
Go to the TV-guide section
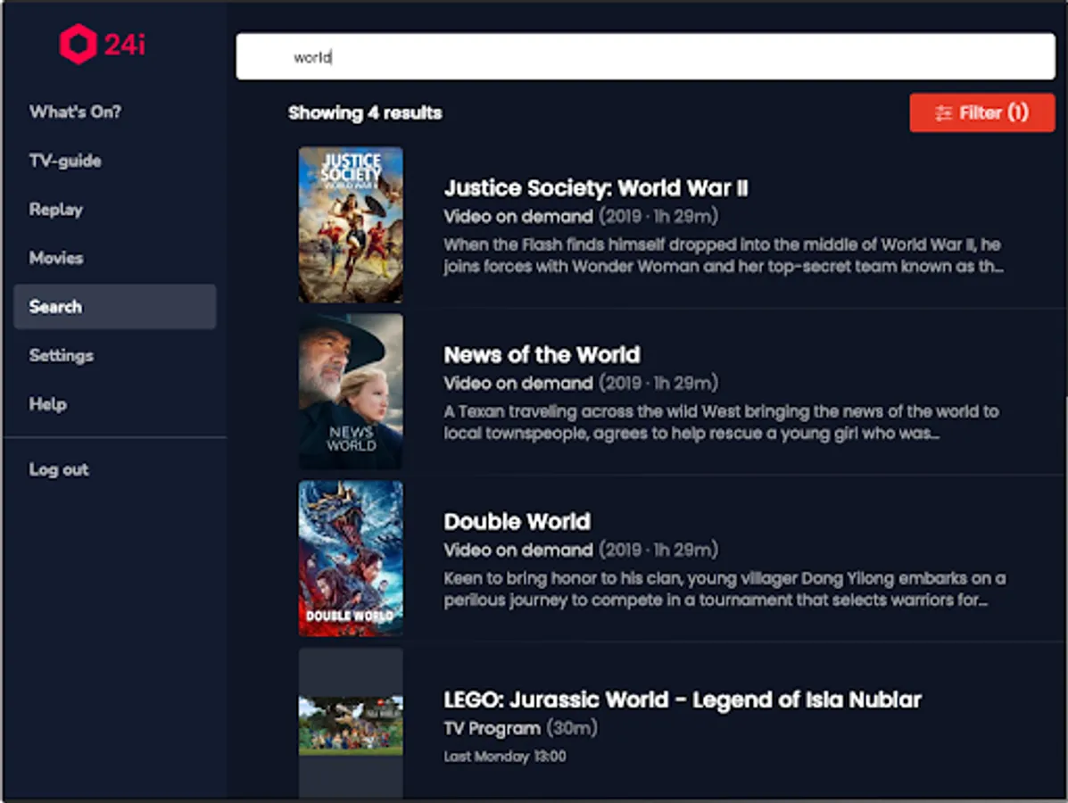(x=65, y=161)
